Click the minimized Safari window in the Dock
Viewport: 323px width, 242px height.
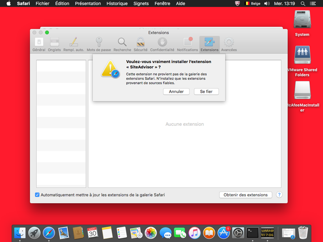pyautogui.click(x=288, y=234)
